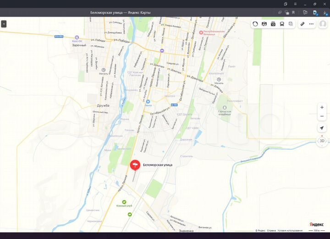Click the Gost-Oil gas station icon
This screenshot has height=239, width=330.
[x=77, y=37]
